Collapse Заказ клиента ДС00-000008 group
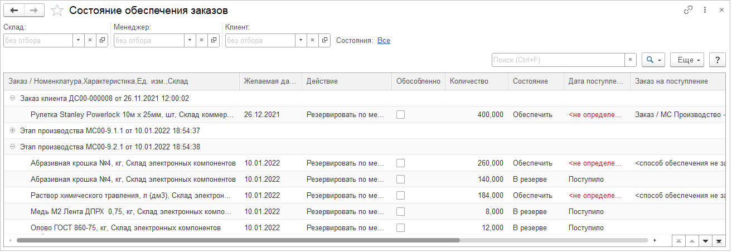The width and height of the screenshot is (732, 252). click(12, 98)
